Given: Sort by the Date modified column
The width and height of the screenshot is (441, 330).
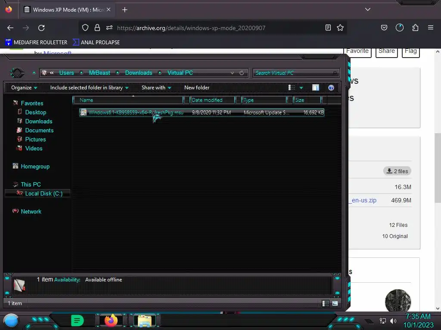Looking at the screenshot, I should point(212,100).
